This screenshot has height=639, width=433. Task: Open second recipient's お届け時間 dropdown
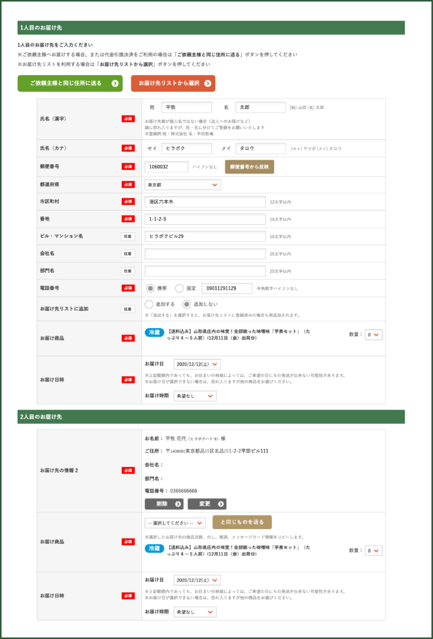(195, 612)
